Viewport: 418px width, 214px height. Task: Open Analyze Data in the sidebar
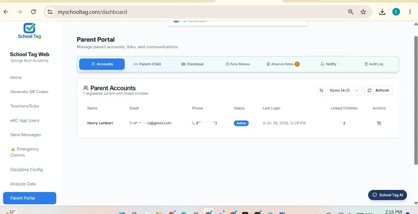[x=23, y=184]
